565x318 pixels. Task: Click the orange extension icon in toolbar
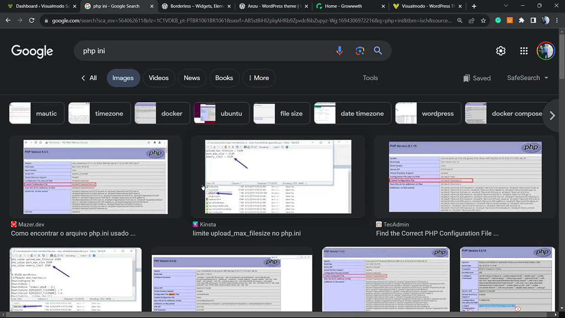click(x=510, y=20)
